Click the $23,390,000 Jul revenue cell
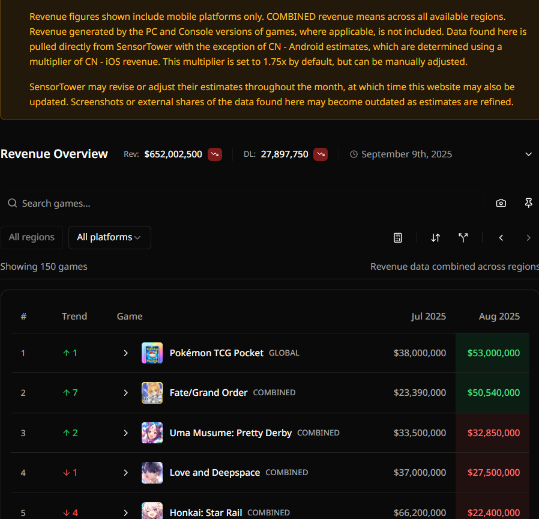 pyautogui.click(x=420, y=393)
